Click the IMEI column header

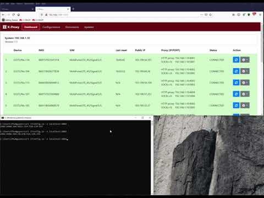(41, 50)
